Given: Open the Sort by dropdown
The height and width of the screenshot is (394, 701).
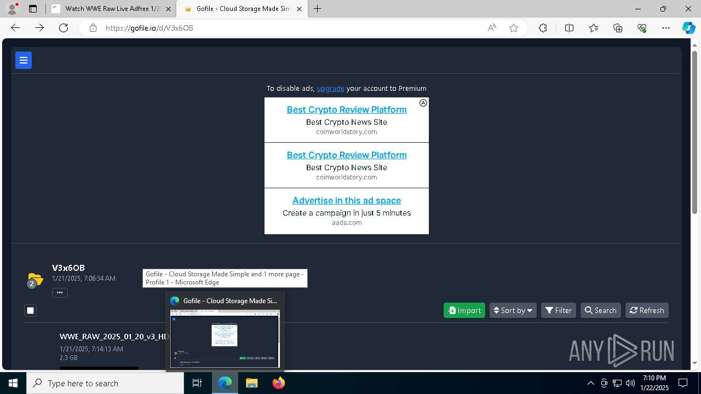Looking at the screenshot, I should 513,310.
